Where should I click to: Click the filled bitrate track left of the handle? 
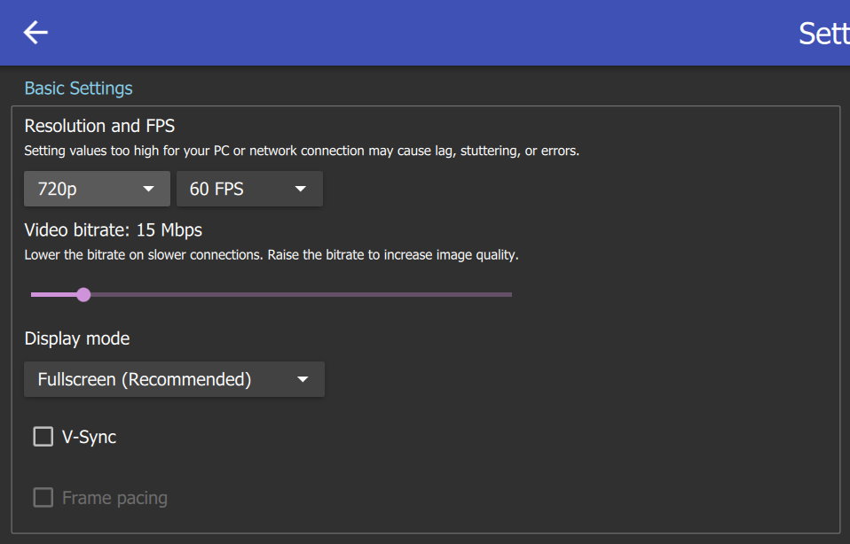(x=53, y=294)
